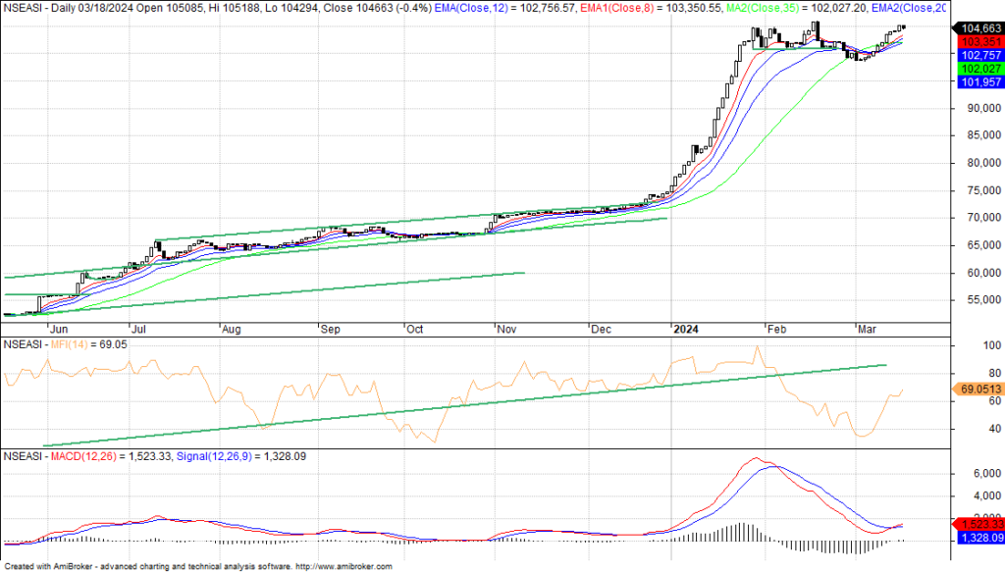Select the Mar month label on the axis
Image resolution: width=1005 pixels, height=572 pixels.
(870, 330)
